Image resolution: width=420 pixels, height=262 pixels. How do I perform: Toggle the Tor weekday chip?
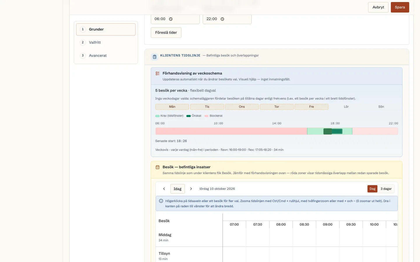pyautogui.click(x=277, y=107)
